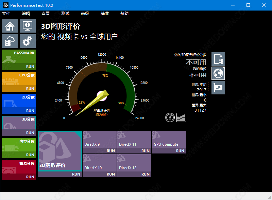Select the DirectX 11 test tile
This screenshot has height=200, width=272.
tap(134, 140)
